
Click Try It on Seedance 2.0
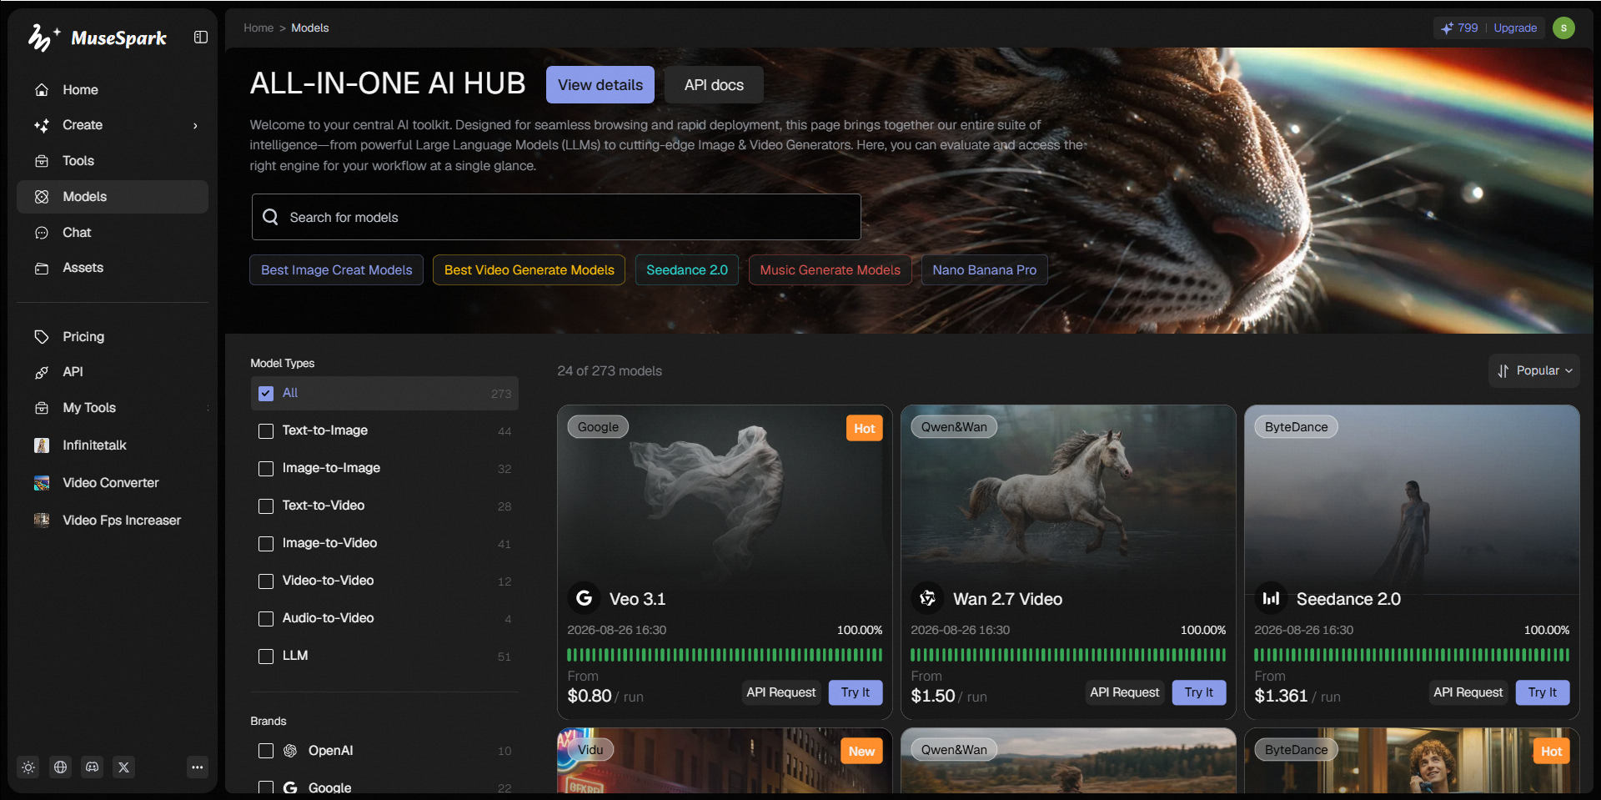1543,692
